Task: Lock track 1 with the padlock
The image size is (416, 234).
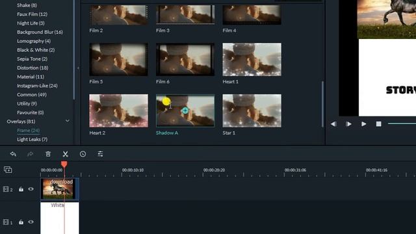Action: [21, 222]
